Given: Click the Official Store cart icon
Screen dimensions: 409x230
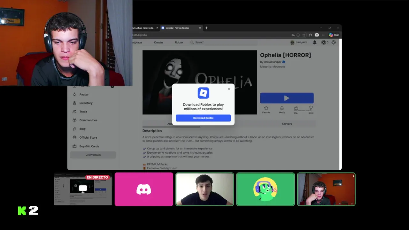Looking at the screenshot, I should pyautogui.click(x=74, y=137).
